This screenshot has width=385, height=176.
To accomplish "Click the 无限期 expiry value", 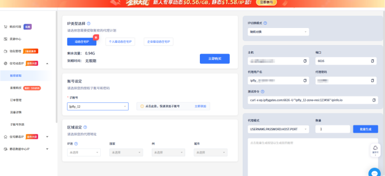I will click(90, 61).
